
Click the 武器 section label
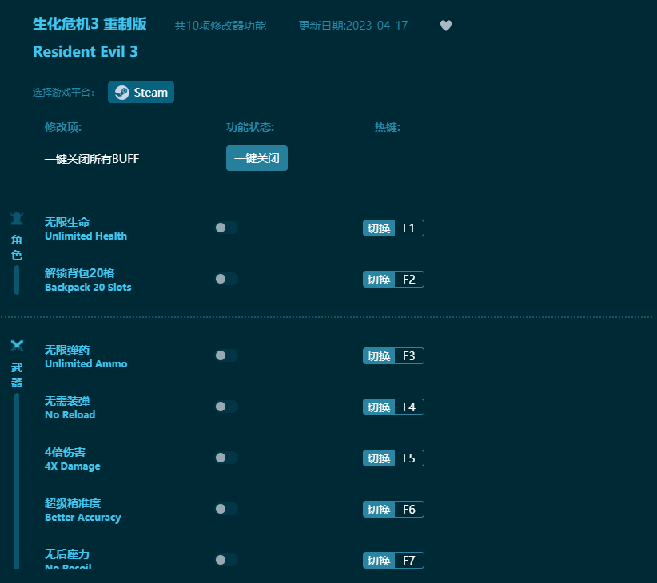click(x=17, y=375)
